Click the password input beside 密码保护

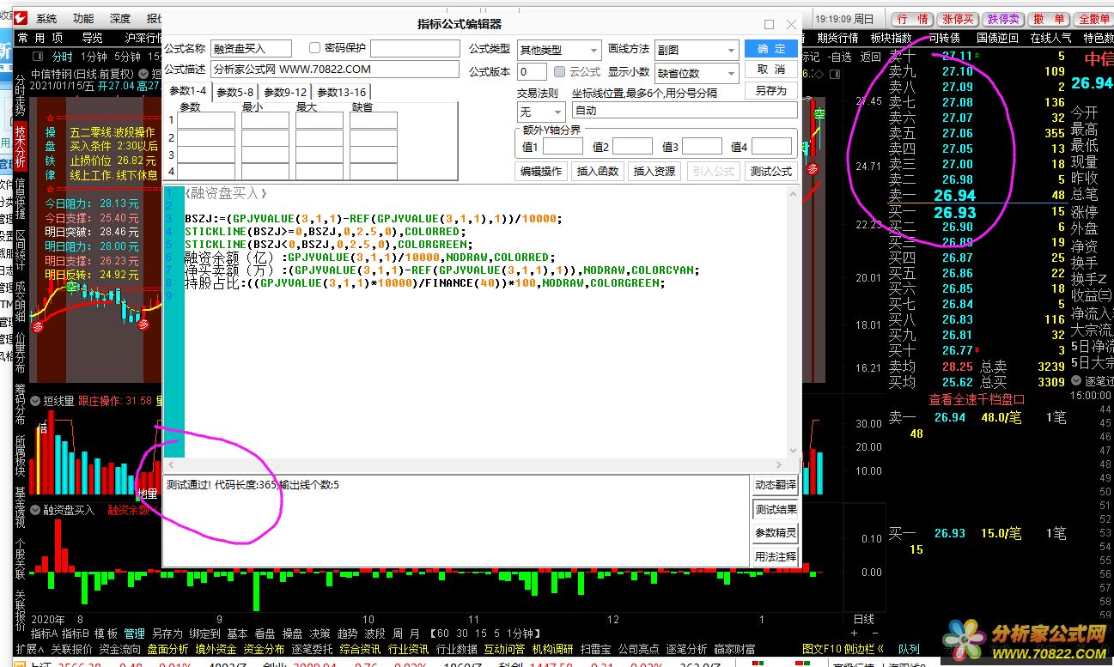point(415,49)
